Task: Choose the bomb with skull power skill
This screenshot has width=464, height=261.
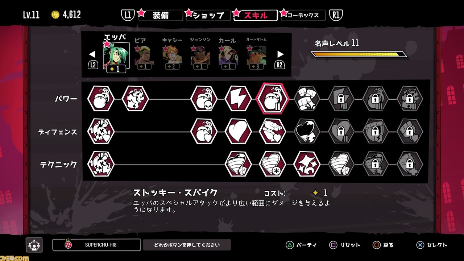Action: point(204,99)
